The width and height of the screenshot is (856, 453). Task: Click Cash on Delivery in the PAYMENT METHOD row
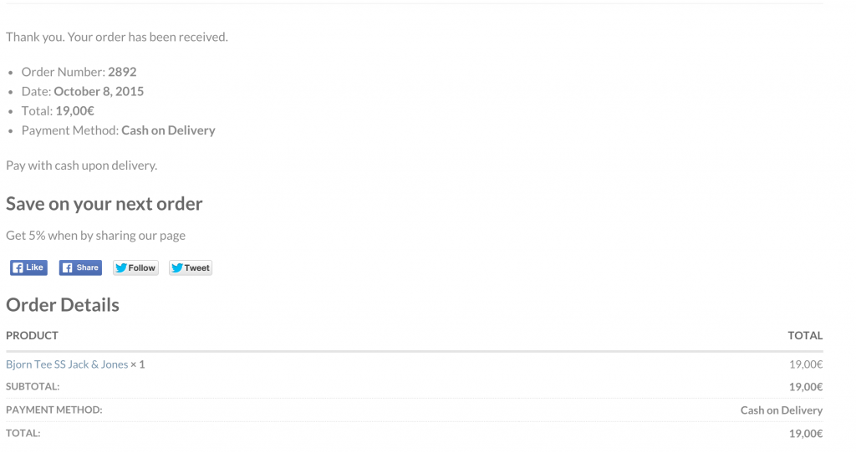point(781,410)
